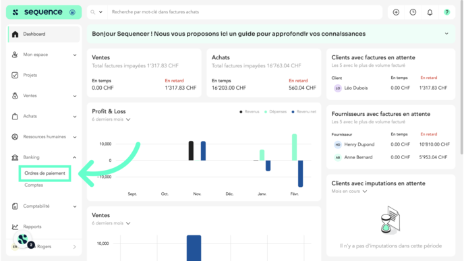Click the Comptabilité calculator icon
Image resolution: width=464 pixels, height=261 pixels.
(x=15, y=206)
